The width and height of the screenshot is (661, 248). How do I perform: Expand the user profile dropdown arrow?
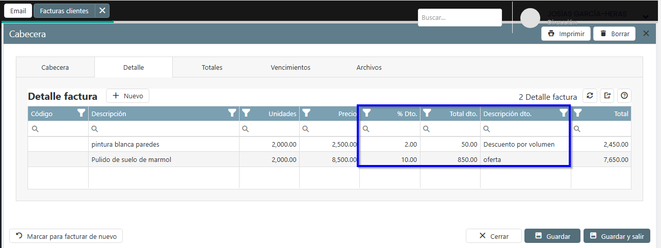pyautogui.click(x=646, y=17)
